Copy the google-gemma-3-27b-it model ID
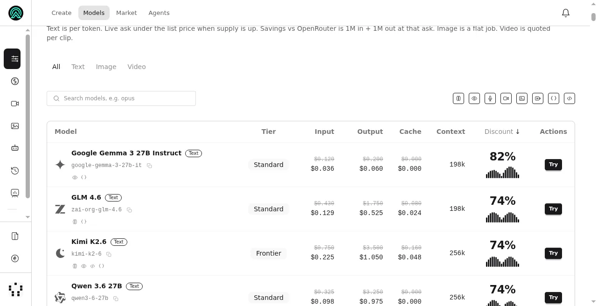The width and height of the screenshot is (597, 306). [149, 166]
